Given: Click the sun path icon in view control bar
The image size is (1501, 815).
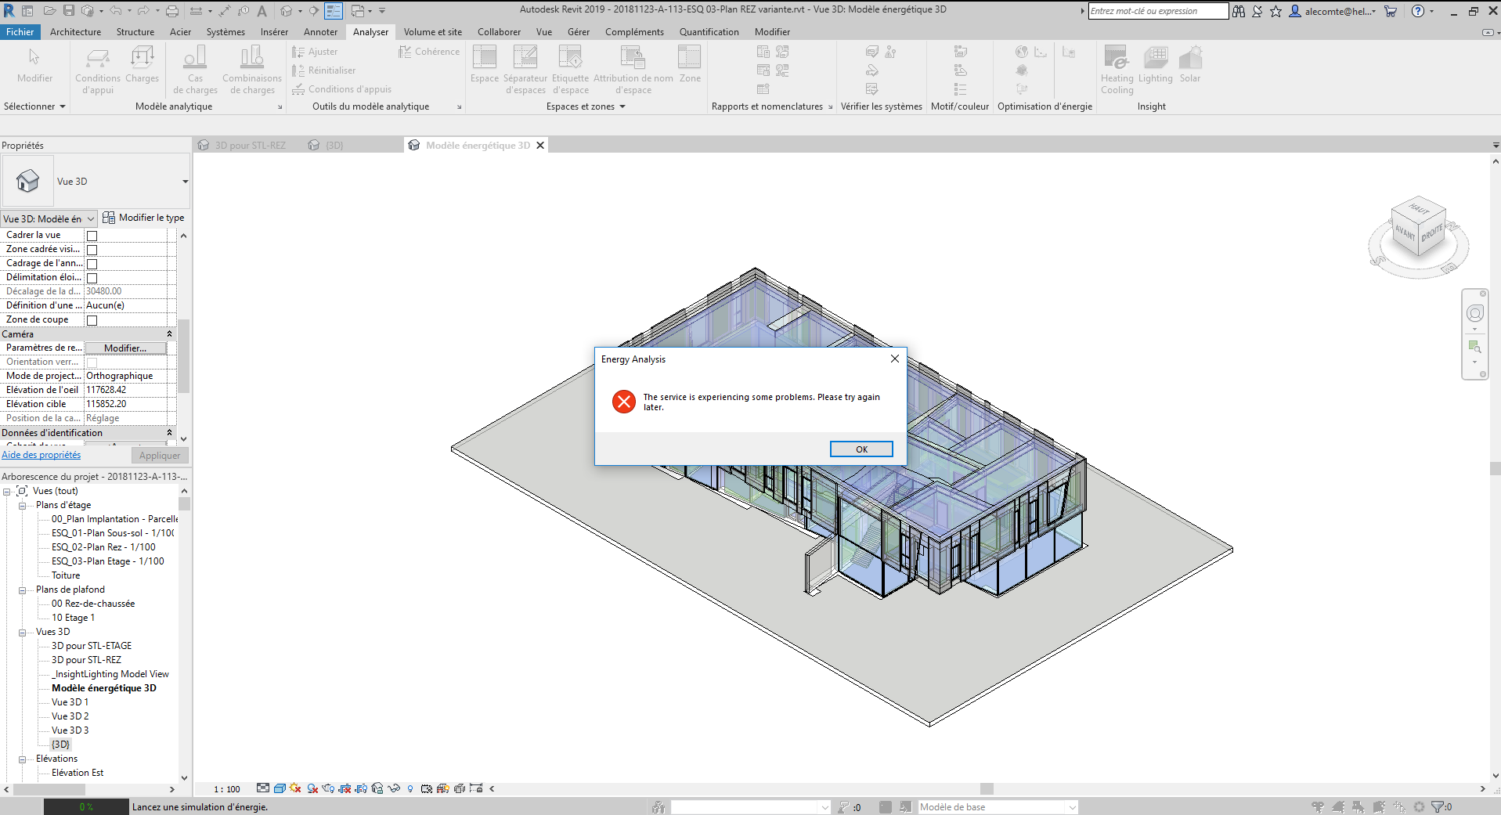Looking at the screenshot, I should [x=295, y=788].
